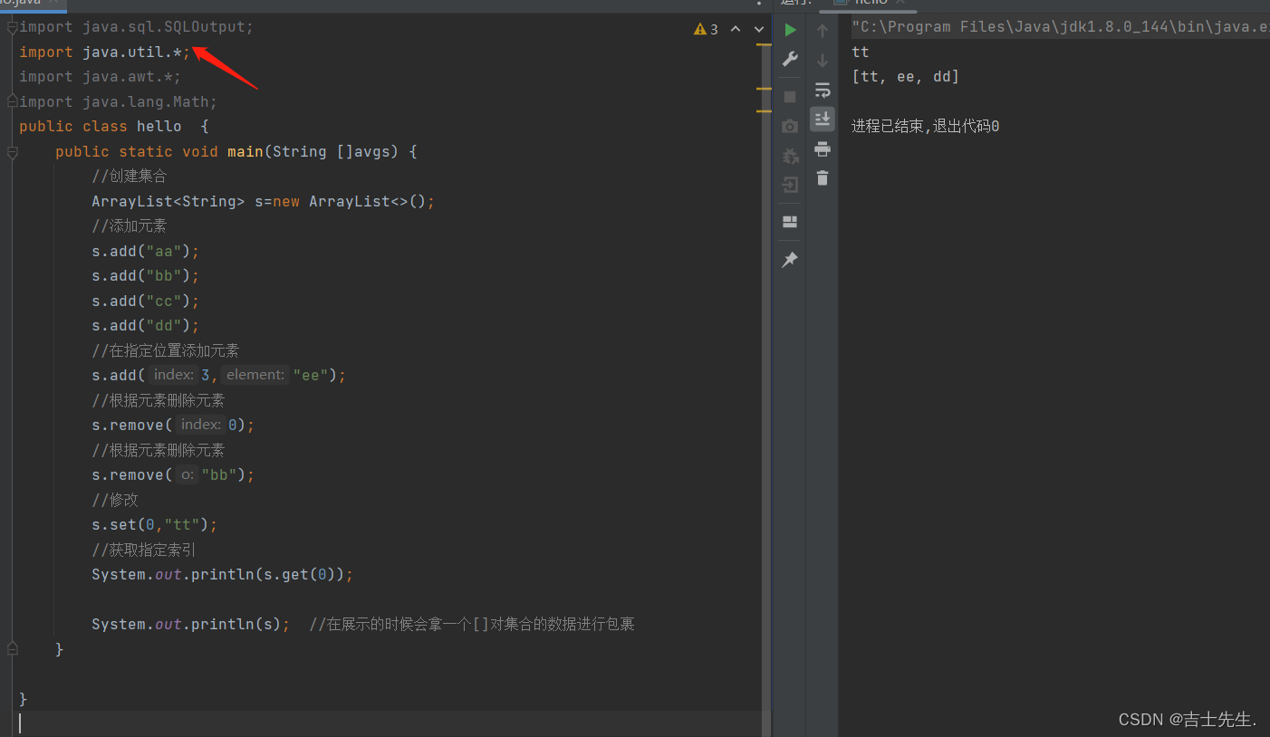The image size is (1270, 737).
Task: Click class name 'hello' in declaration
Action: (159, 127)
